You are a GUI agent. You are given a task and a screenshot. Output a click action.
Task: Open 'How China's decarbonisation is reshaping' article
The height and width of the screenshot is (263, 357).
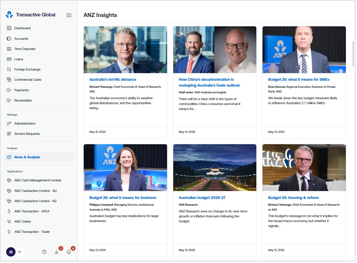[x=209, y=82]
